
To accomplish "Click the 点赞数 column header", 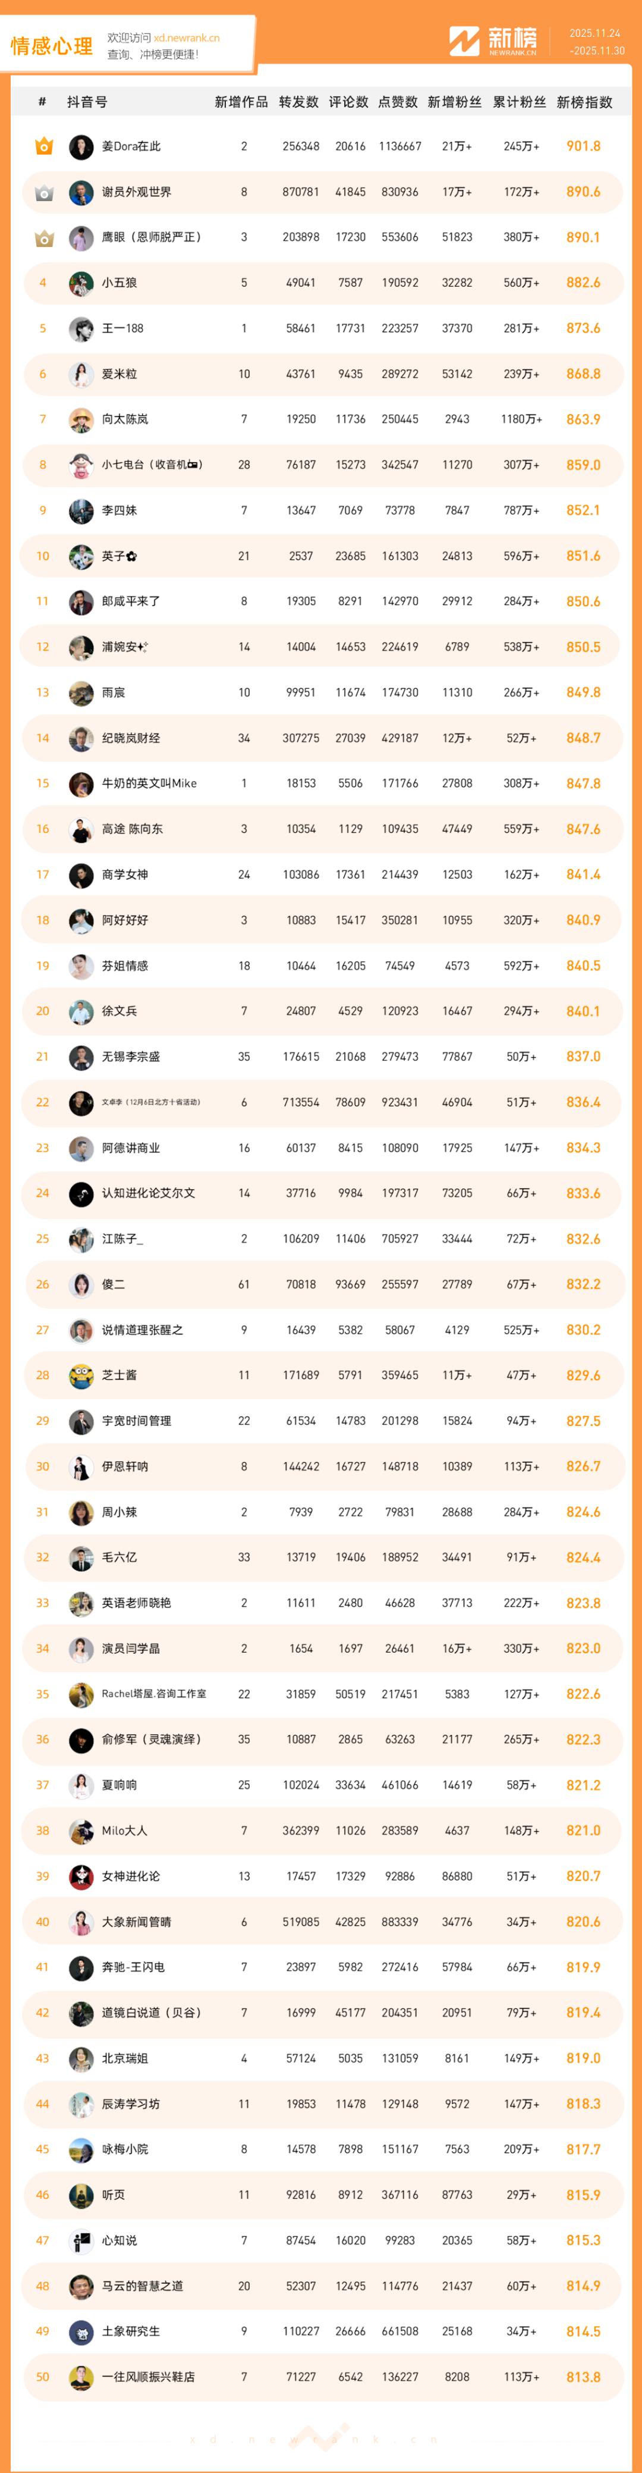I will tap(398, 102).
